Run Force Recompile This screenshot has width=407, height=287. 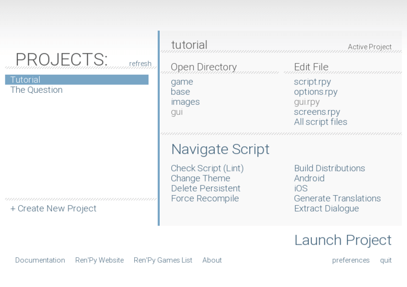point(205,198)
